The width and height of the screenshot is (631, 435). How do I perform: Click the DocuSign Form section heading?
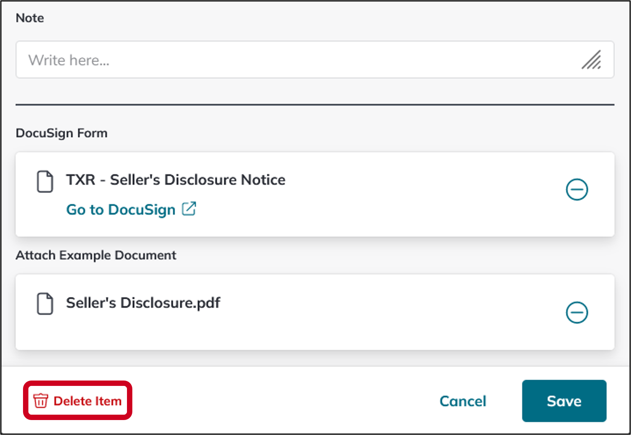62,133
